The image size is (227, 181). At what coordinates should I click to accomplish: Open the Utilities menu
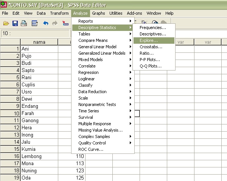(116, 13)
